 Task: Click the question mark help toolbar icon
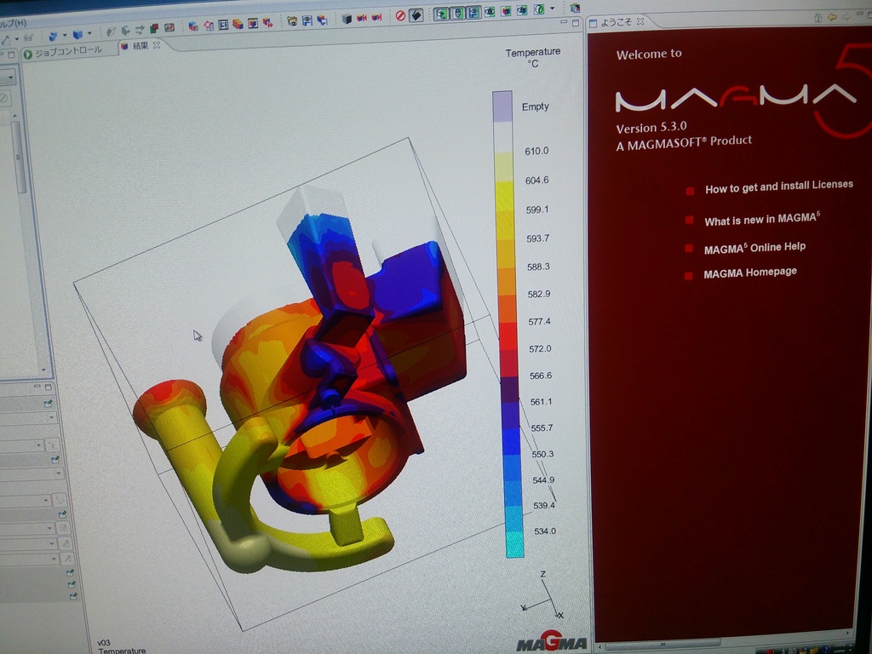coord(538,9)
